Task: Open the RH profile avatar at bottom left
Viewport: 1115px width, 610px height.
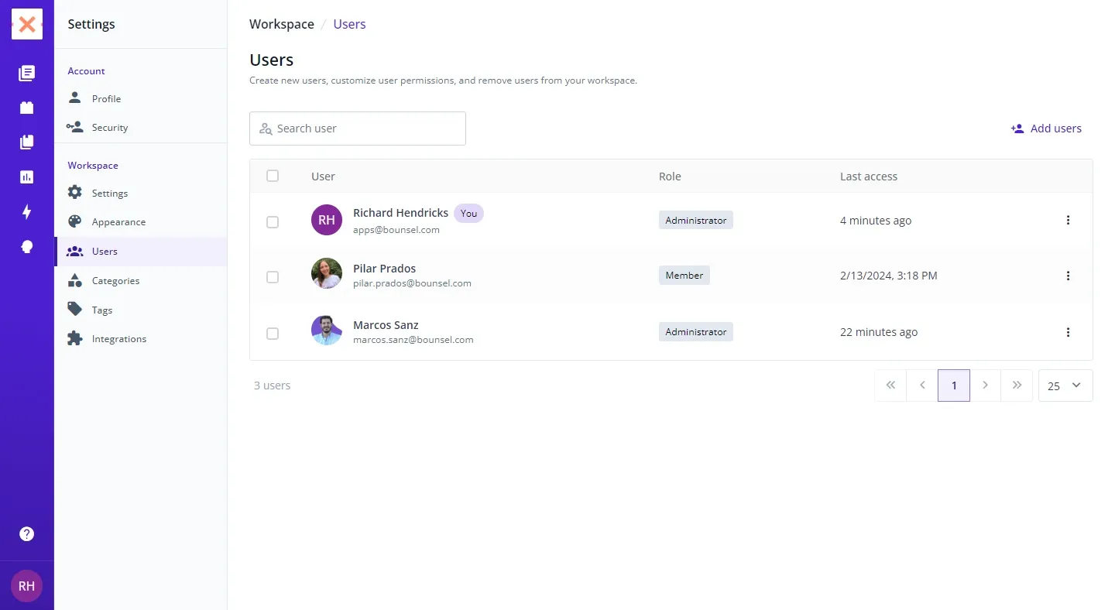Action: [27, 586]
